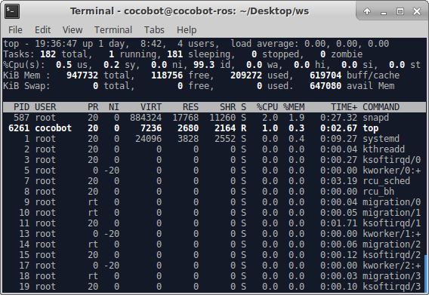Select the rcu_bh command text
The width and height of the screenshot is (429, 295).
[378, 192]
